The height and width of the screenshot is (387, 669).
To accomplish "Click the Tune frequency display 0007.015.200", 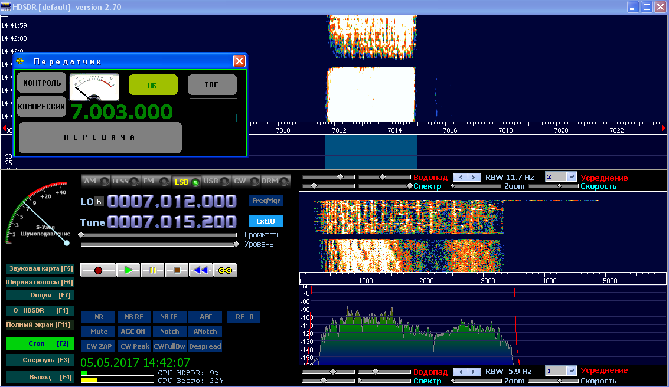I will click(x=171, y=222).
